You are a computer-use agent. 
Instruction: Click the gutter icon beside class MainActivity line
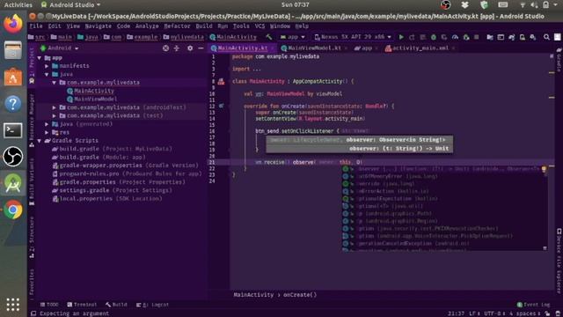(221, 82)
